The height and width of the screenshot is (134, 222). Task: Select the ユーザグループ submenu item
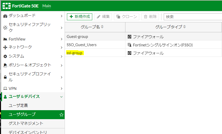tap(33, 115)
